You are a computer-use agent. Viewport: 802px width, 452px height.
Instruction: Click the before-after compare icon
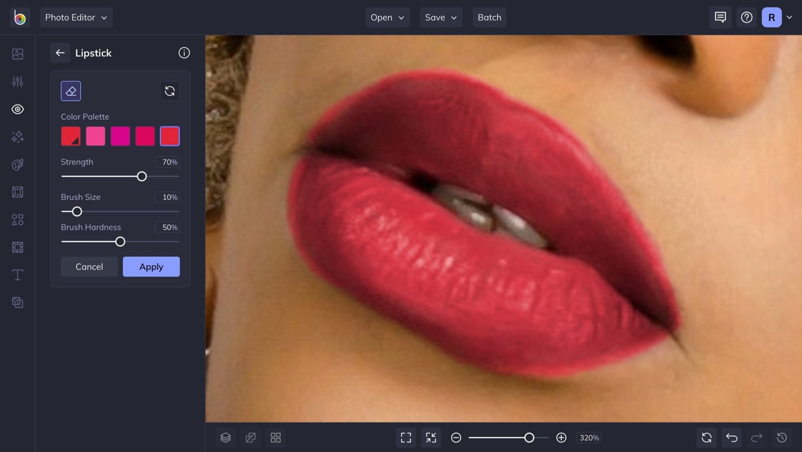251,437
